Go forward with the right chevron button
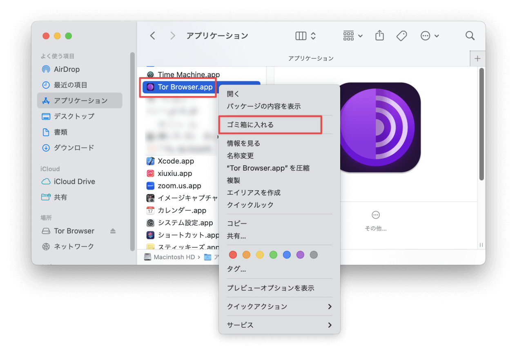The width and height of the screenshot is (517, 349). pyautogui.click(x=173, y=36)
